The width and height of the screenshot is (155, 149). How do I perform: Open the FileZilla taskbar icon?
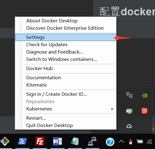point(40,141)
